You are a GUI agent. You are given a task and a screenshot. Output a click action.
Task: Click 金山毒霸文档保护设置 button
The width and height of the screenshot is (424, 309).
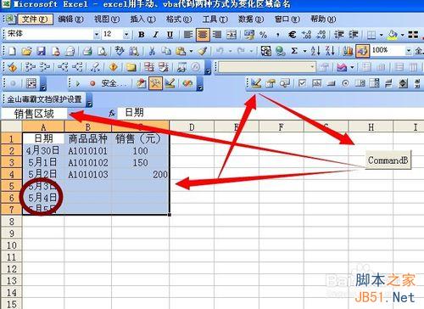click(x=44, y=99)
